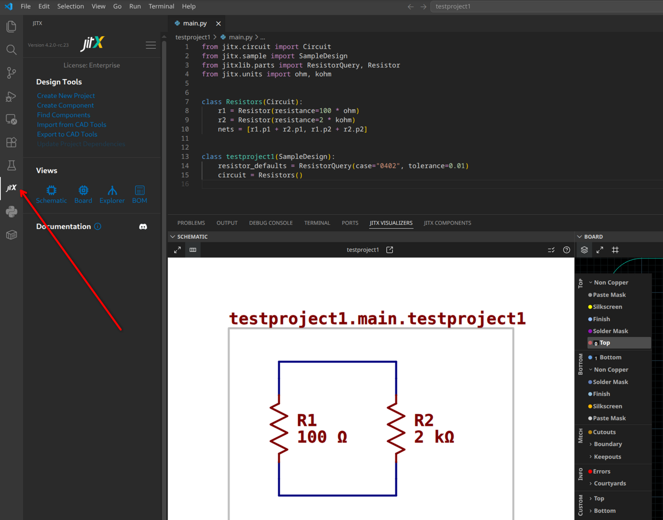Click Create New Project link
Screen dimensions: 663x520
click(66, 96)
